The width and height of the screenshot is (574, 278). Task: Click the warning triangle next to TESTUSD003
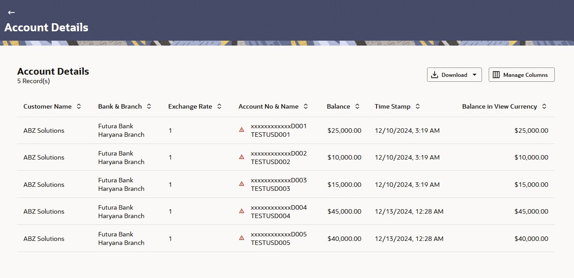[x=241, y=184]
